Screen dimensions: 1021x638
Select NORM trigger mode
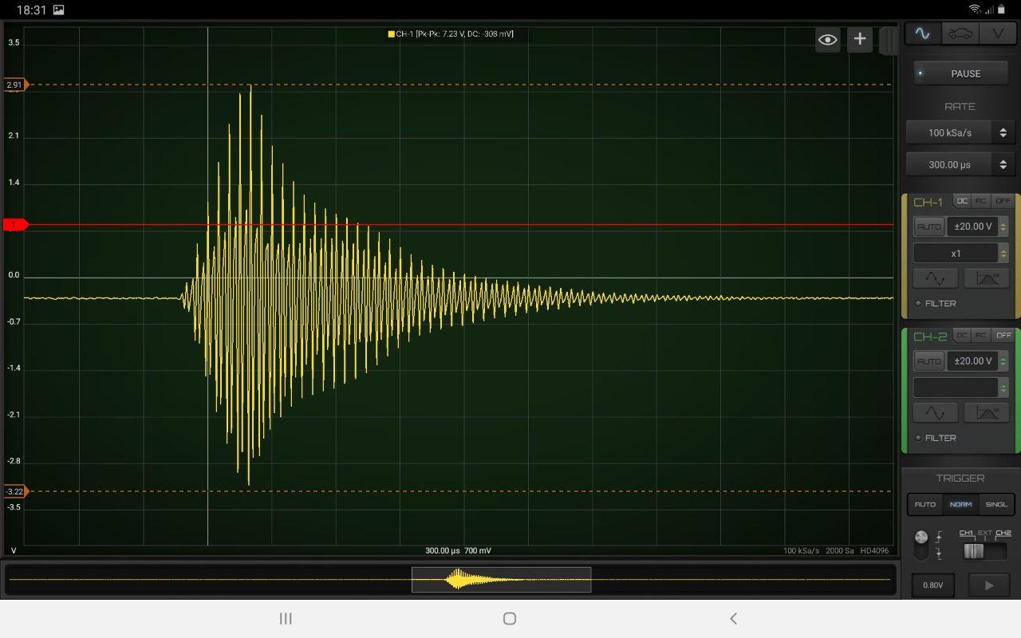tap(961, 504)
